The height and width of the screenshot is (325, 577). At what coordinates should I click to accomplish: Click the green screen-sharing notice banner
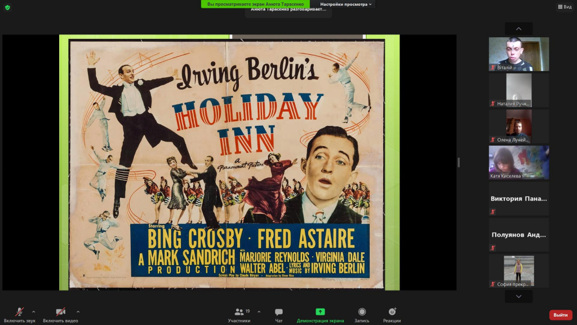[x=255, y=4]
